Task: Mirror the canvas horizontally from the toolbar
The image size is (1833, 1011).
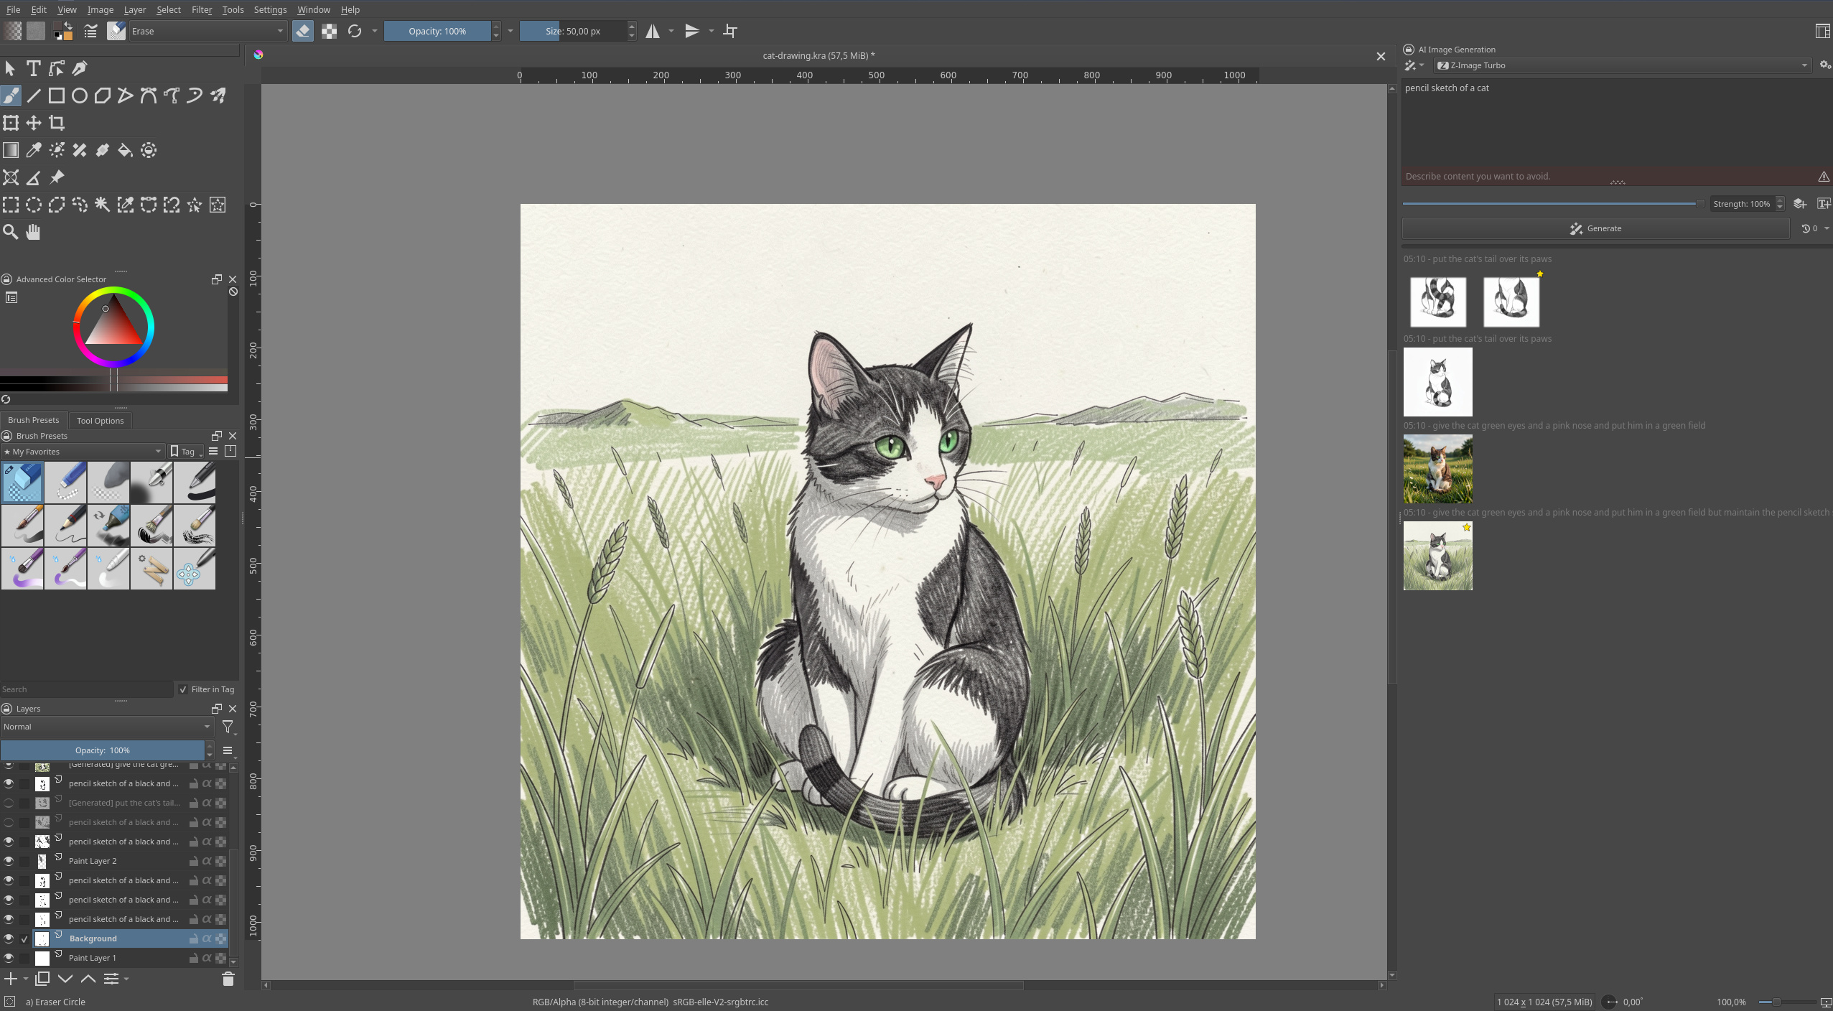Action: [653, 31]
